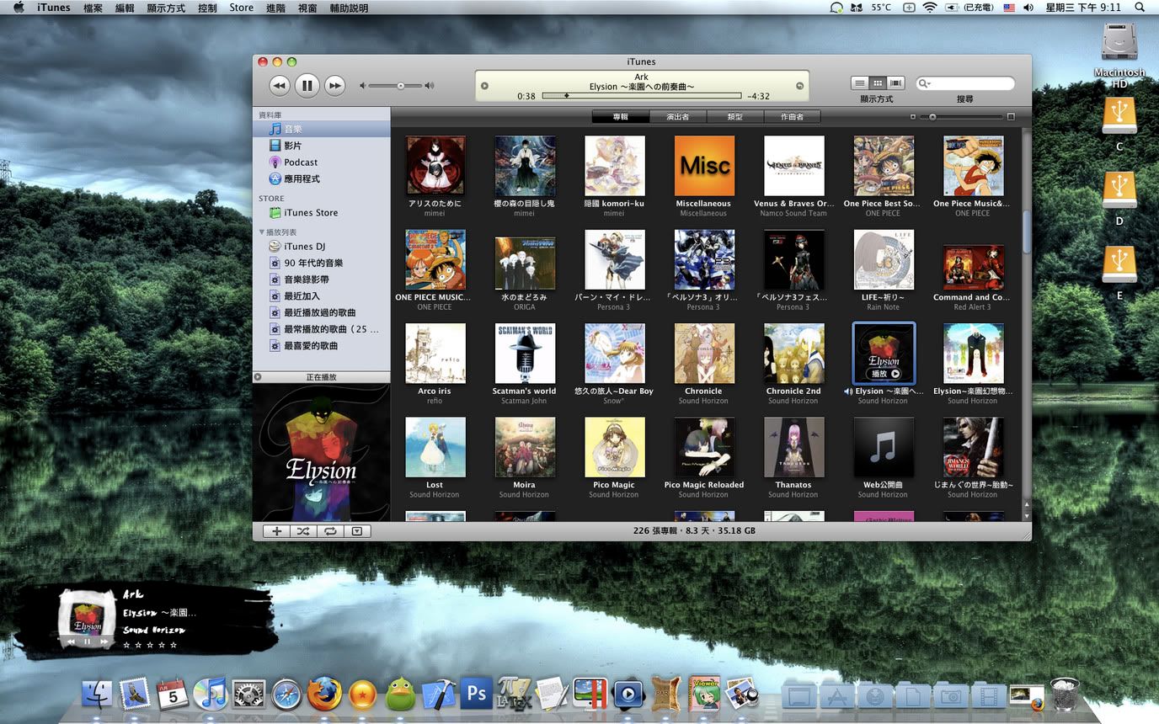1159x724 pixels.
Task: Open the 顯示方式 menu
Action: (166, 8)
